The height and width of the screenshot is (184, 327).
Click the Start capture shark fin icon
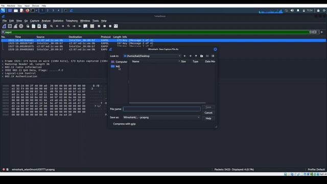click(4, 26)
